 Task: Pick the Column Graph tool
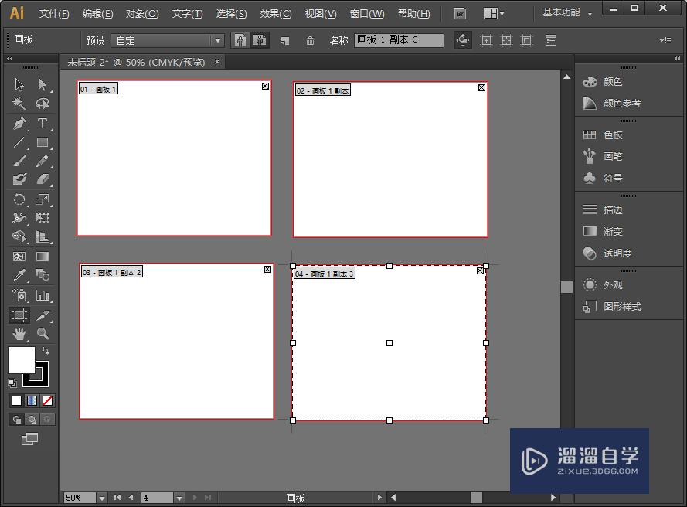point(43,295)
